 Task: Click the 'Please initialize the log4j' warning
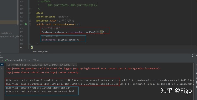click(x=43, y=72)
